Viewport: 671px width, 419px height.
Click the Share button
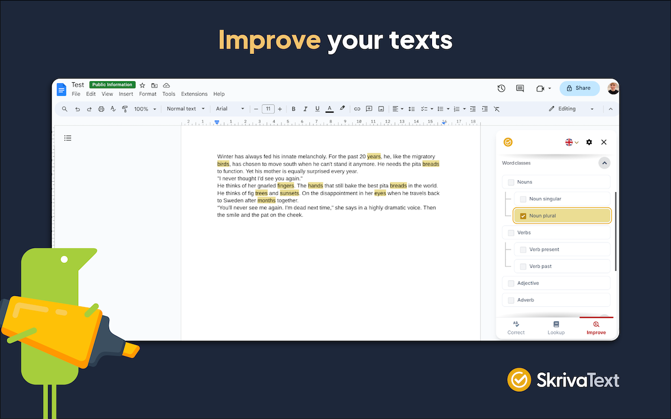[x=579, y=88]
